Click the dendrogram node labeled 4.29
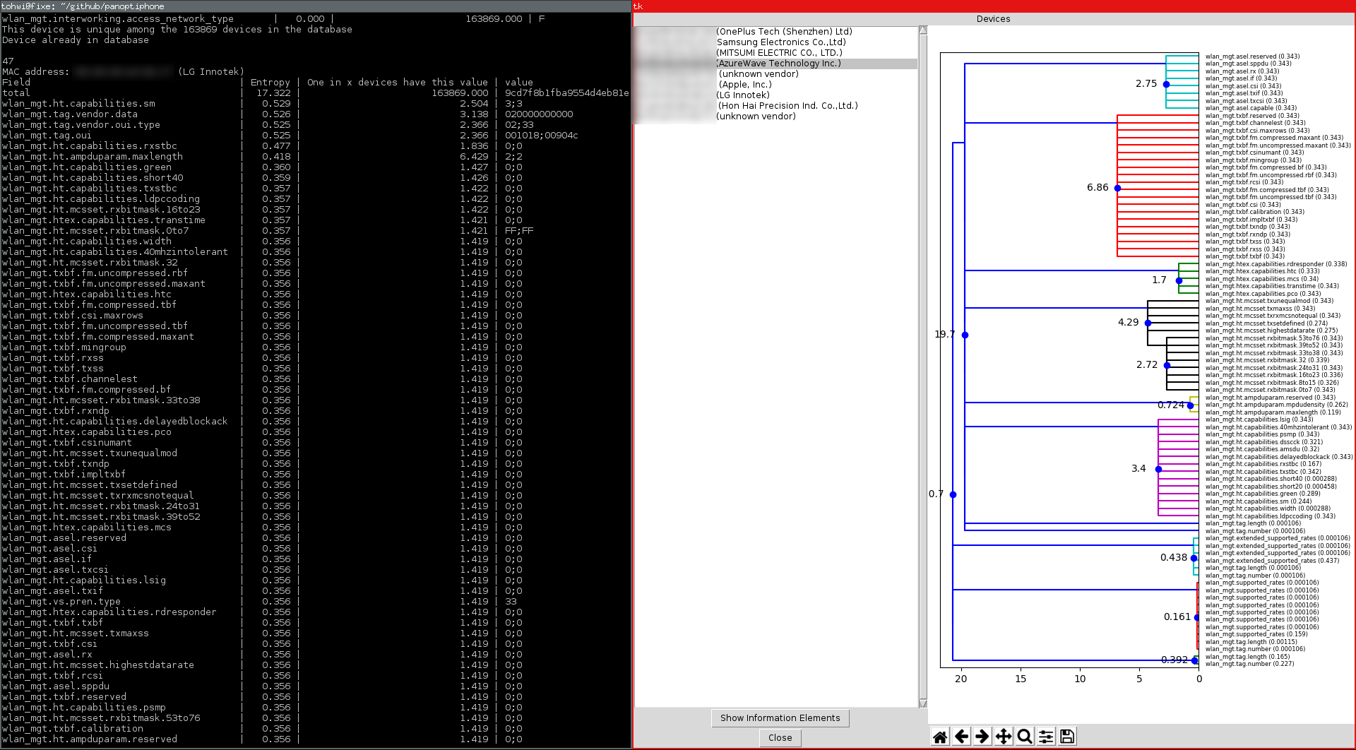 click(1148, 323)
